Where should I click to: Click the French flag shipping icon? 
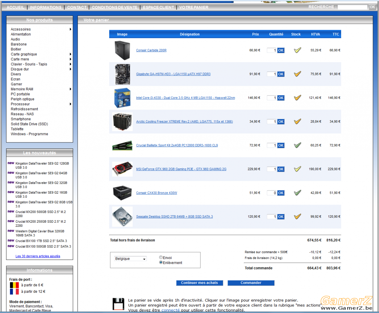(15, 292)
